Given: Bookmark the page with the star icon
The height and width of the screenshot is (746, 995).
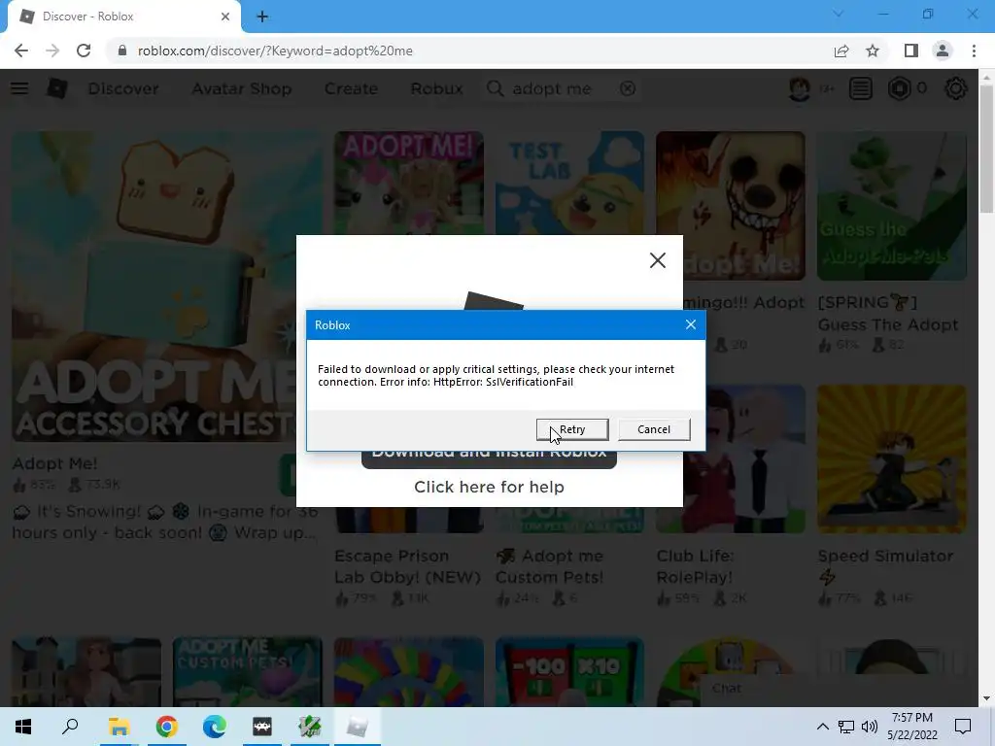Looking at the screenshot, I should tap(873, 51).
